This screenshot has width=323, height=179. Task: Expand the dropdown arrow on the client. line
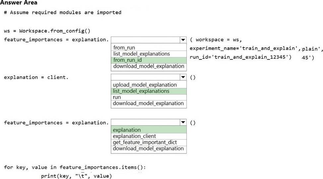pos(183,77)
